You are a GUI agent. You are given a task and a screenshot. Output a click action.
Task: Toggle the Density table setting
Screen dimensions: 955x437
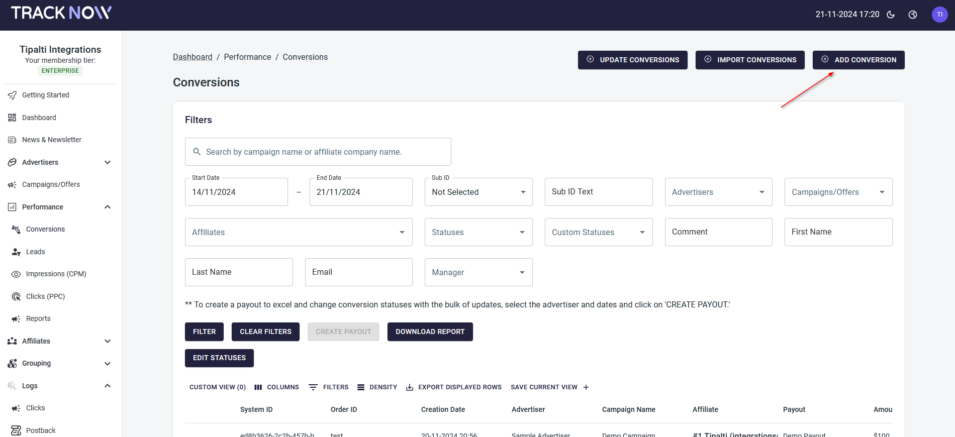coord(377,387)
